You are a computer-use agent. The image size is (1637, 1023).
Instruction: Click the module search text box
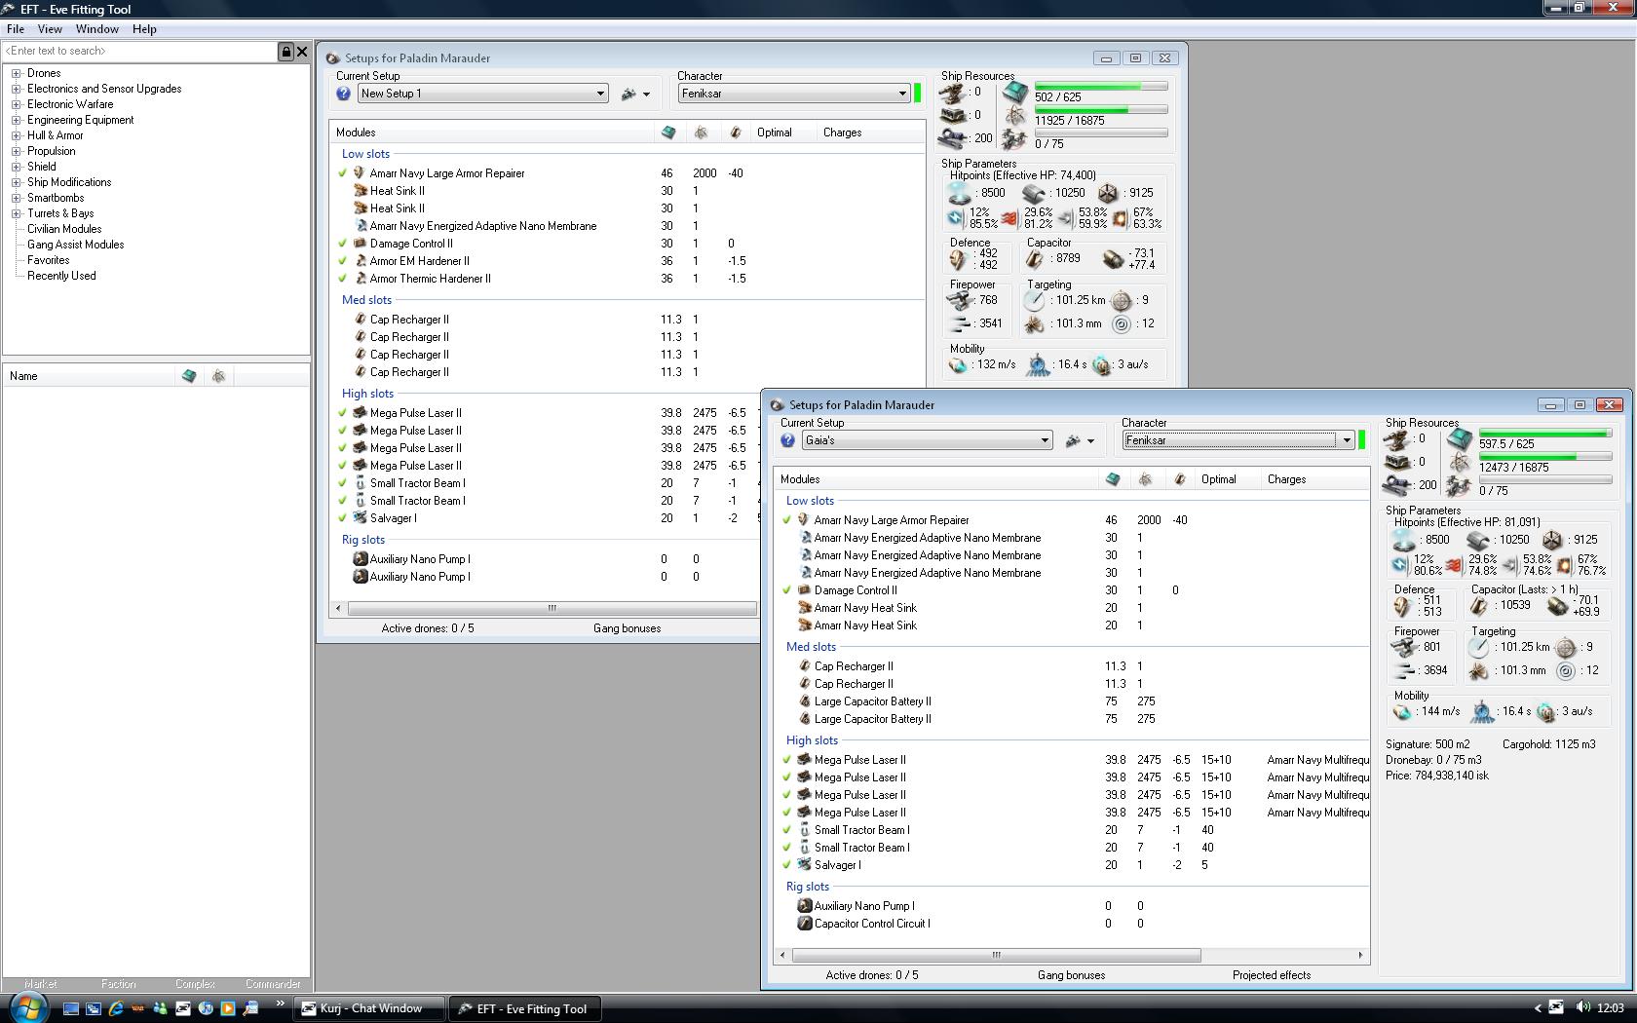[x=139, y=51]
